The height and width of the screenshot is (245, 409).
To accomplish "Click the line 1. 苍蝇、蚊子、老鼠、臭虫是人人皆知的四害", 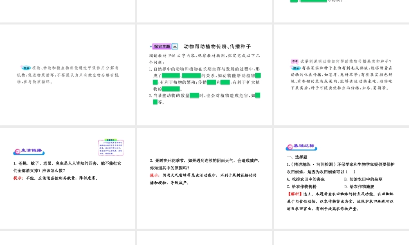I will tap(67, 163).
